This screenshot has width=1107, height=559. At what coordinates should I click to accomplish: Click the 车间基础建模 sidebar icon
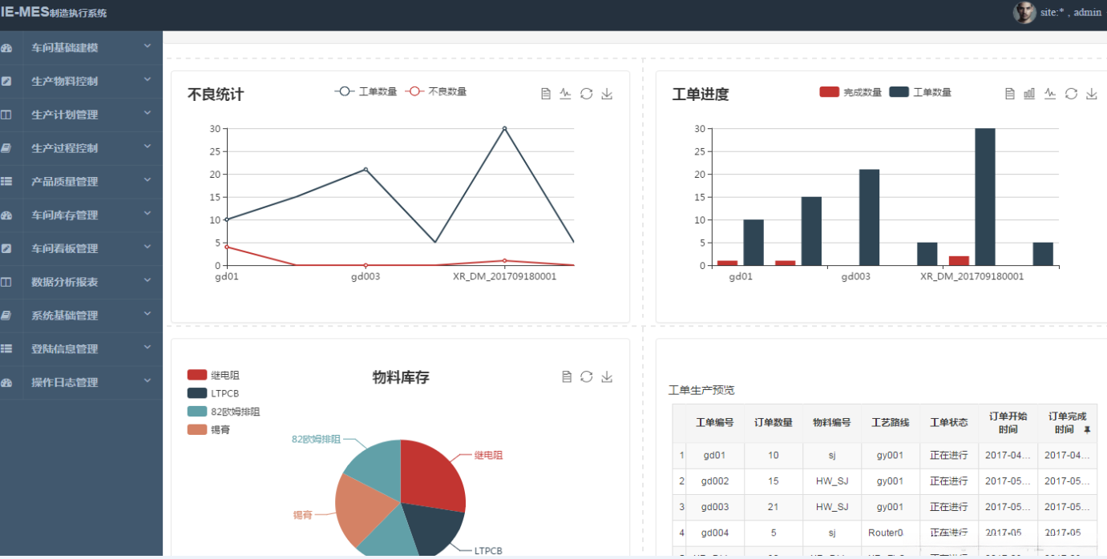6,48
